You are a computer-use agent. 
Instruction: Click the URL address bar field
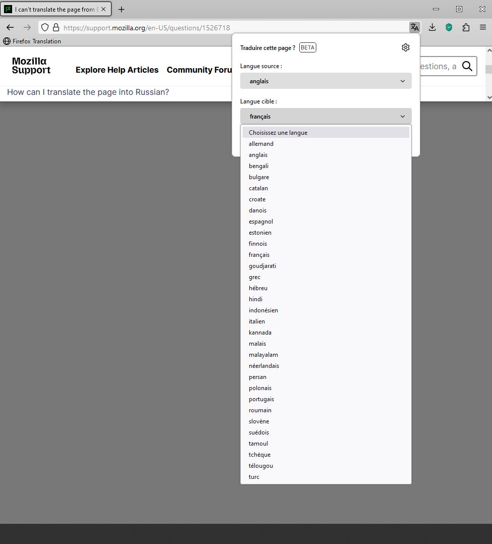(x=229, y=27)
